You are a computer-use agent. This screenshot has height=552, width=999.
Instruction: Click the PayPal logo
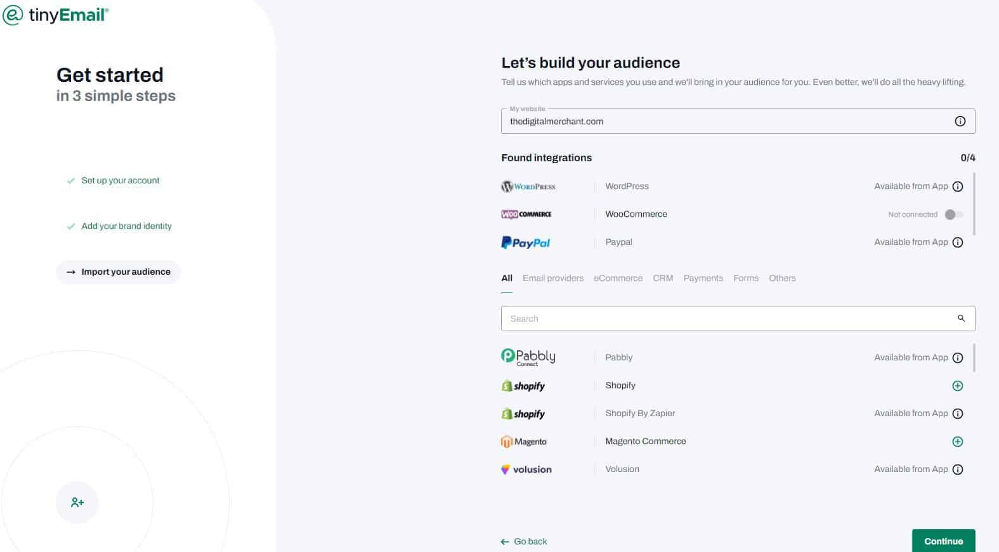tap(525, 242)
